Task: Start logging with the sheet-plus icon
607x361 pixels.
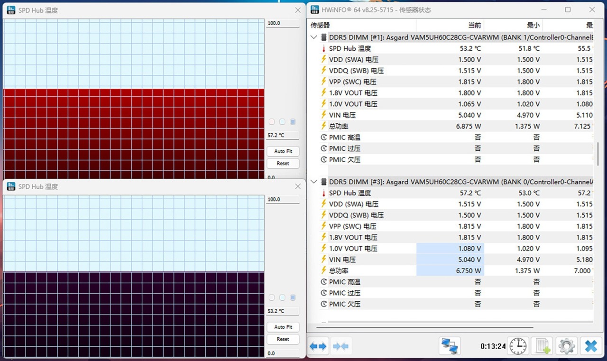Action: point(543,346)
